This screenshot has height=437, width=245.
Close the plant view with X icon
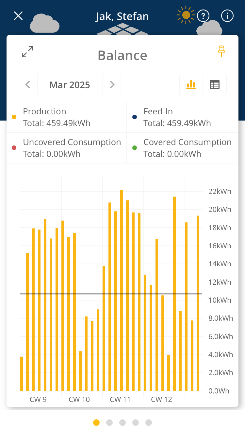[18, 16]
